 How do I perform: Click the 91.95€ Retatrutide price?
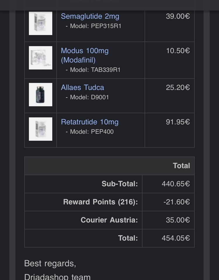tap(178, 122)
